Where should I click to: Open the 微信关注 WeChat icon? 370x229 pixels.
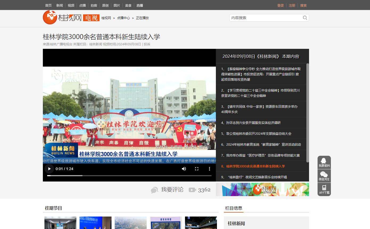[x=324, y=176]
